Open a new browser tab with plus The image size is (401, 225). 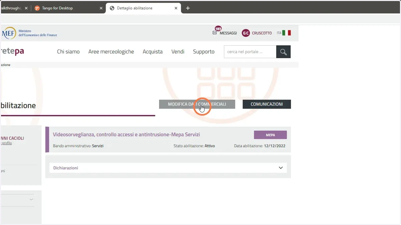188,8
